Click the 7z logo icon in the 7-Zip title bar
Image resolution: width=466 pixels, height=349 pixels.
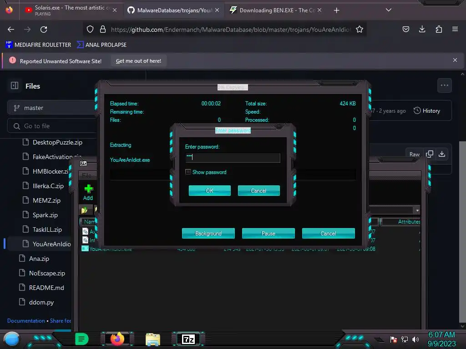click(x=83, y=164)
